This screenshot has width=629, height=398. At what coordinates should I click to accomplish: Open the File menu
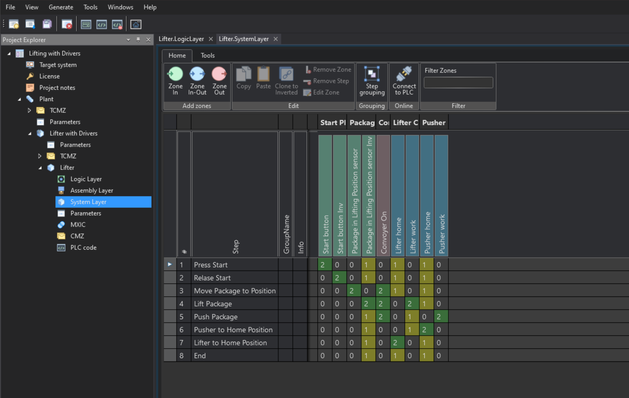[10, 7]
